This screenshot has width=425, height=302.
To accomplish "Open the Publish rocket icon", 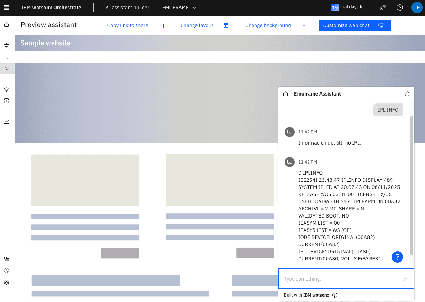I will [x=6, y=89].
